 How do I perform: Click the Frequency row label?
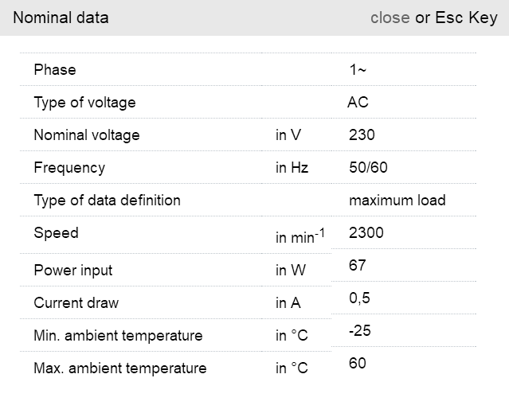click(69, 168)
